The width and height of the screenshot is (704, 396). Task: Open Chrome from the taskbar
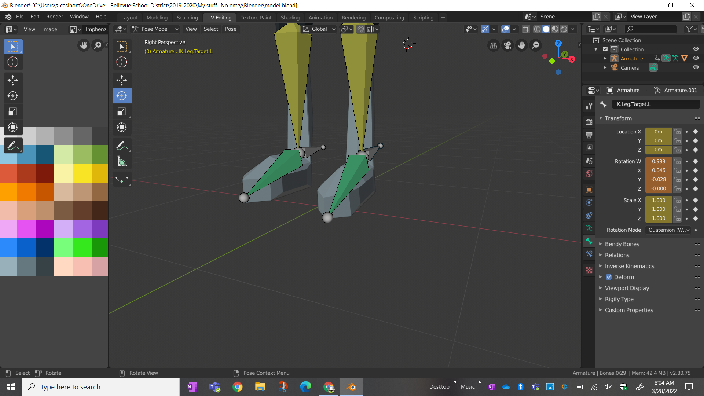tap(238, 387)
